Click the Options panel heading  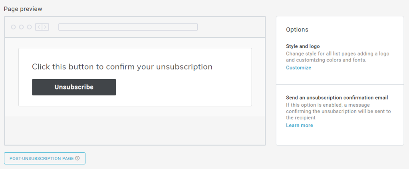click(x=297, y=30)
